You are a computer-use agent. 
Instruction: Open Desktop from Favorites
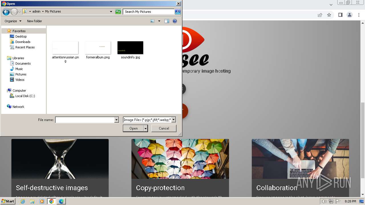point(21,36)
